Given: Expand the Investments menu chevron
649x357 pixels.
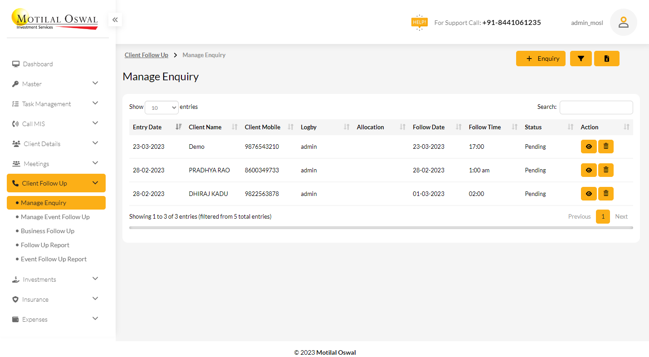Looking at the screenshot, I should pyautogui.click(x=95, y=279).
